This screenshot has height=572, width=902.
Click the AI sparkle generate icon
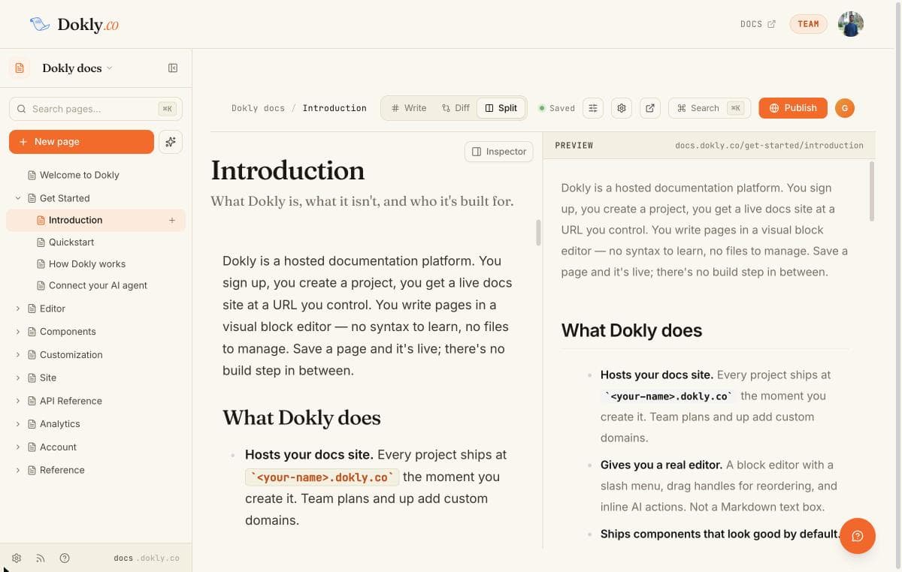[171, 142]
